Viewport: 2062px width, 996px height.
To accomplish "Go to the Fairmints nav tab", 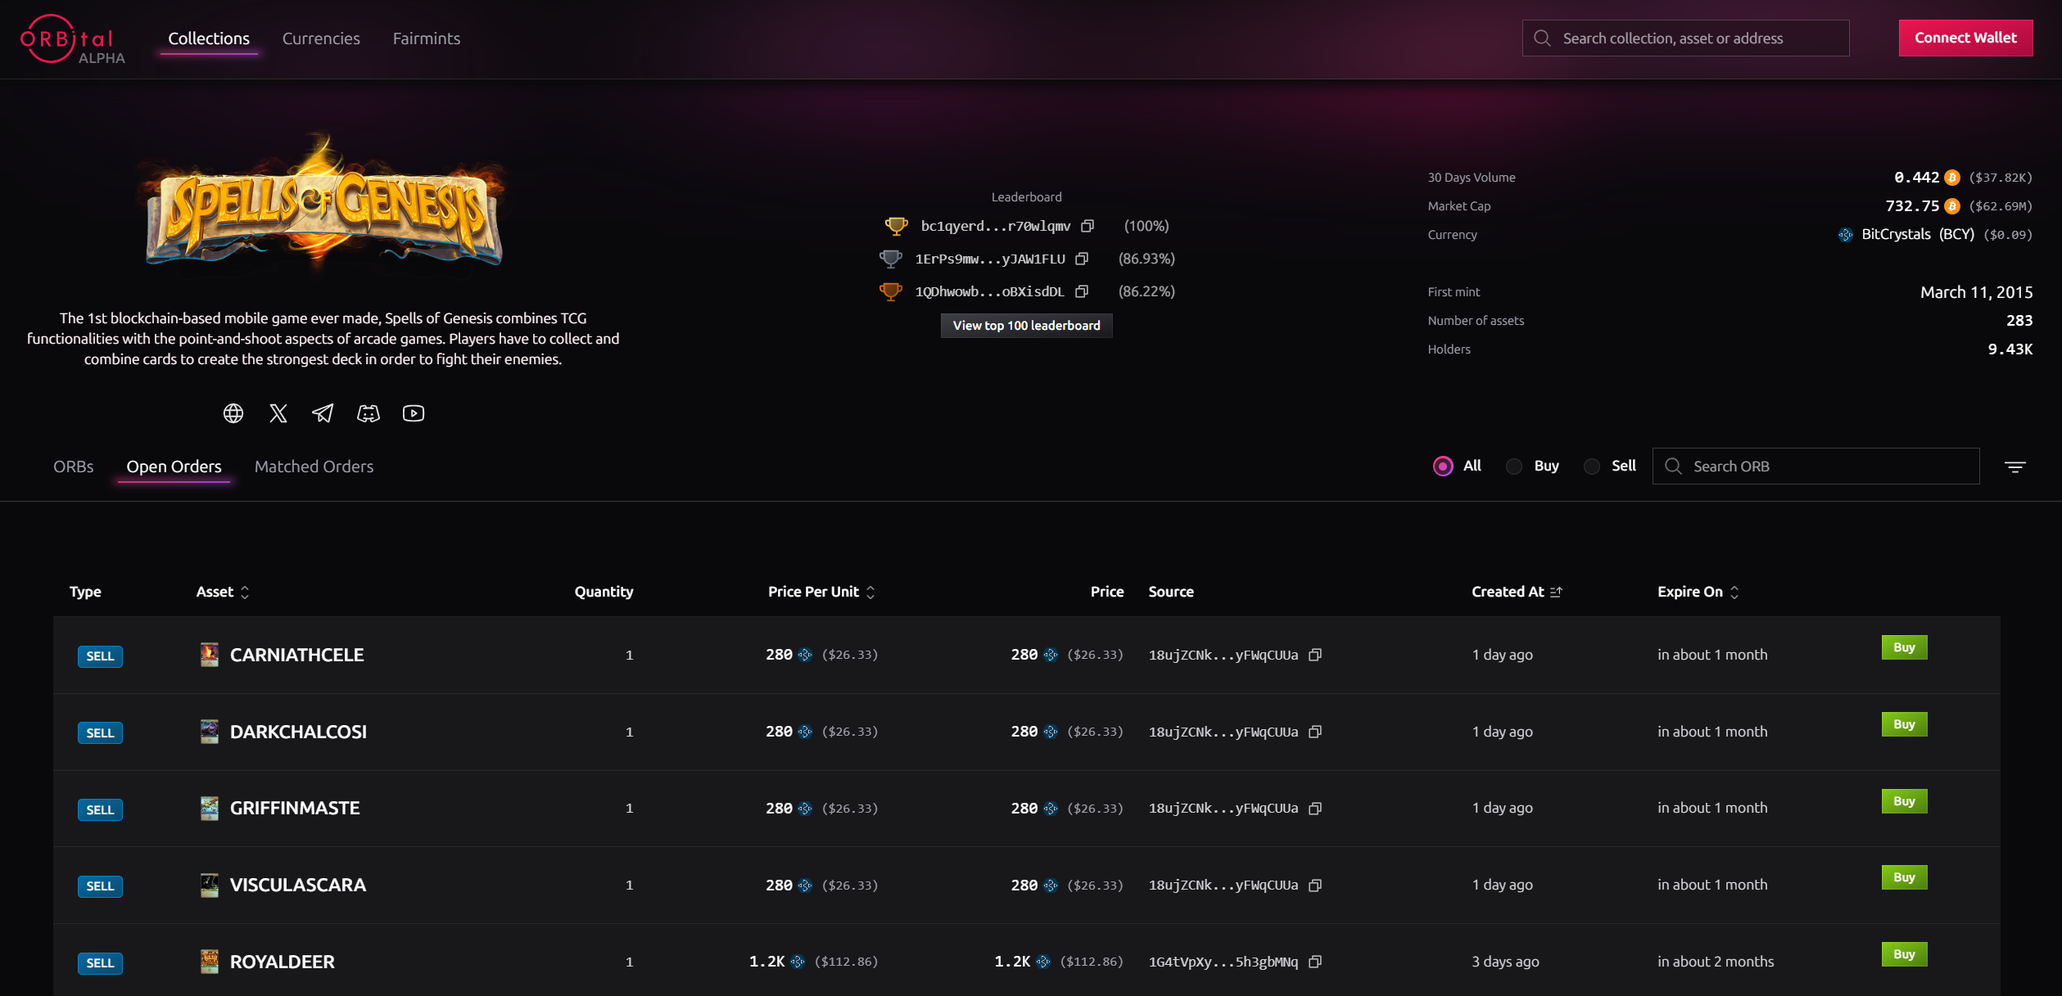I will click(427, 38).
